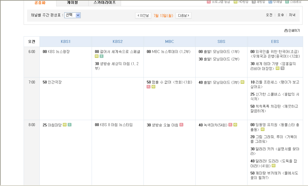308x186 pixels.
Task: Click the red 15 rating legend icon
Action: [x=209, y=2]
